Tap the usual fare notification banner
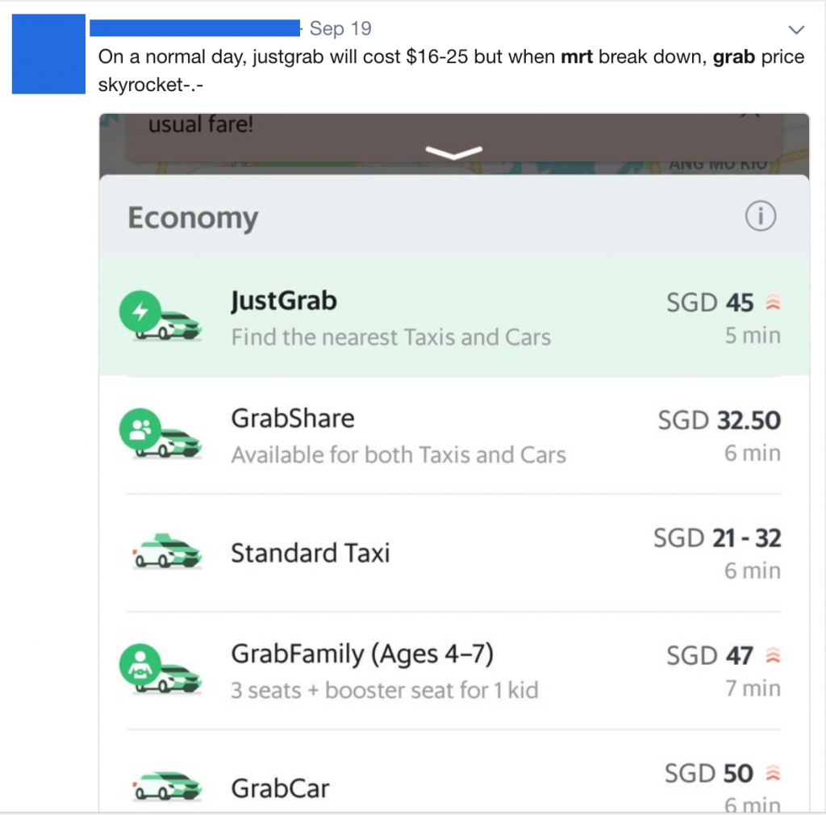 [453, 136]
